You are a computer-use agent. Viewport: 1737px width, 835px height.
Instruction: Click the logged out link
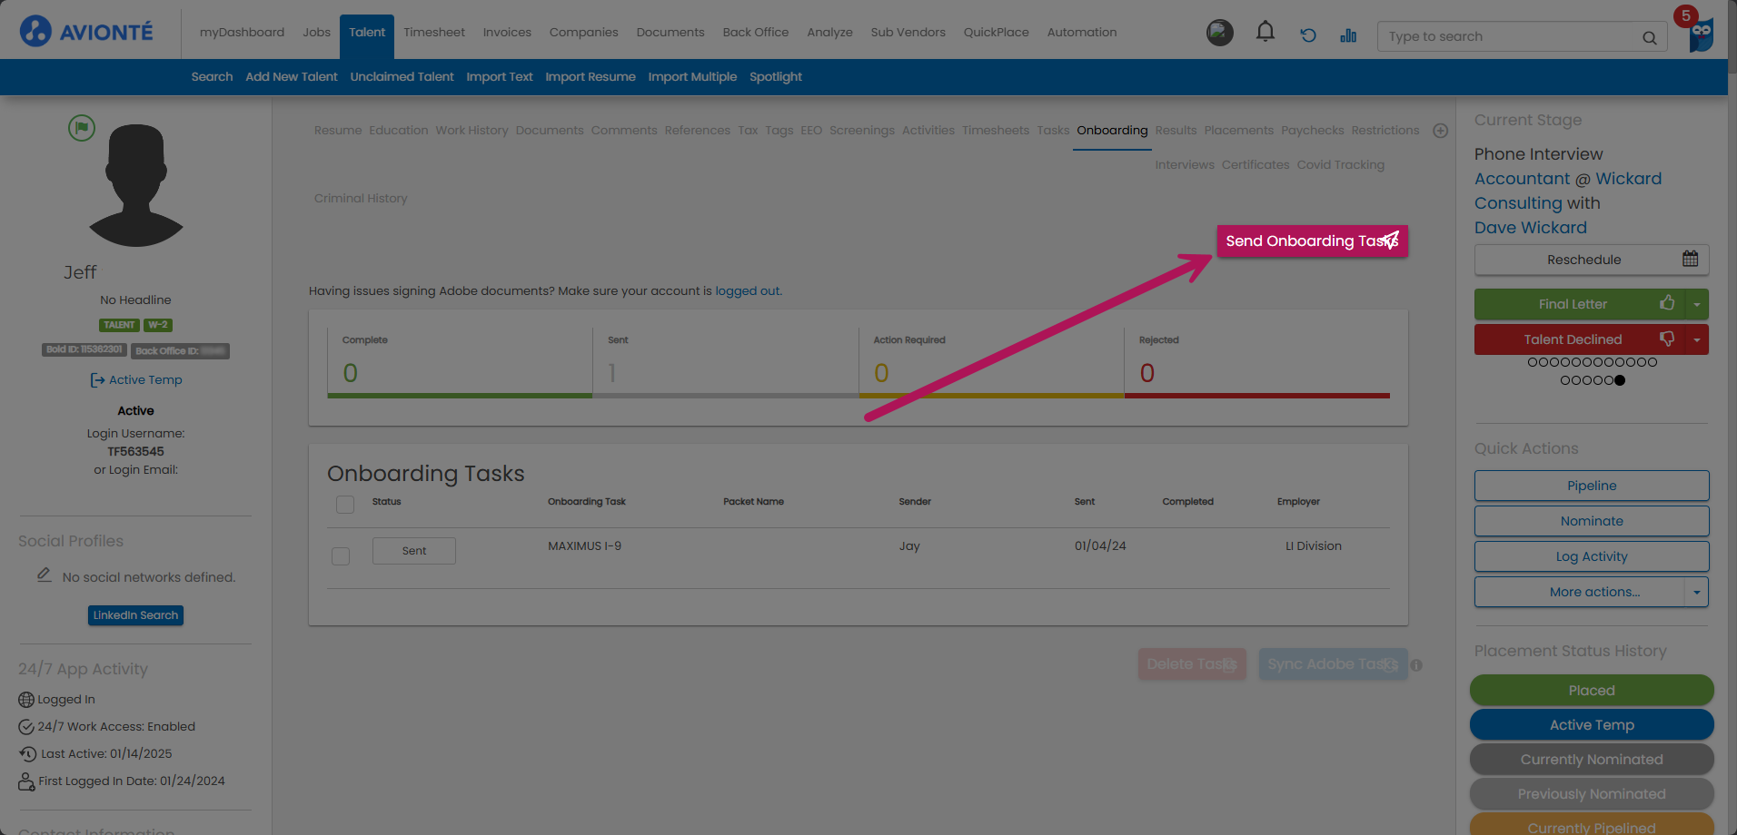coord(748,291)
